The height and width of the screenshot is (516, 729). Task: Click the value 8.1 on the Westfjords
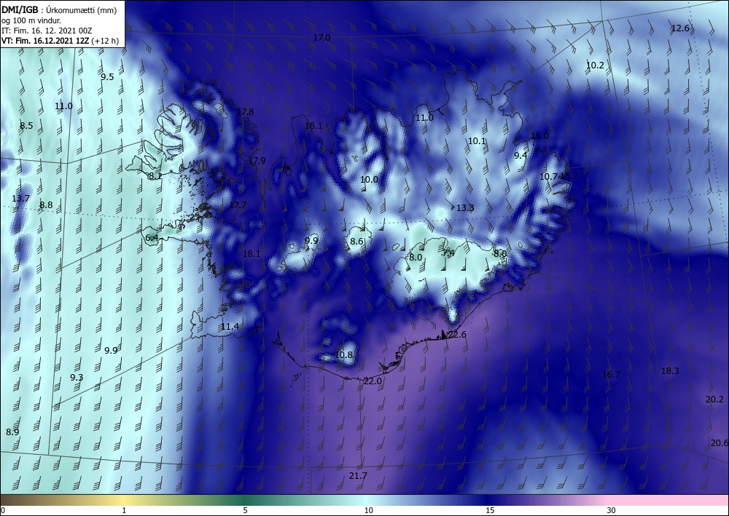(155, 176)
